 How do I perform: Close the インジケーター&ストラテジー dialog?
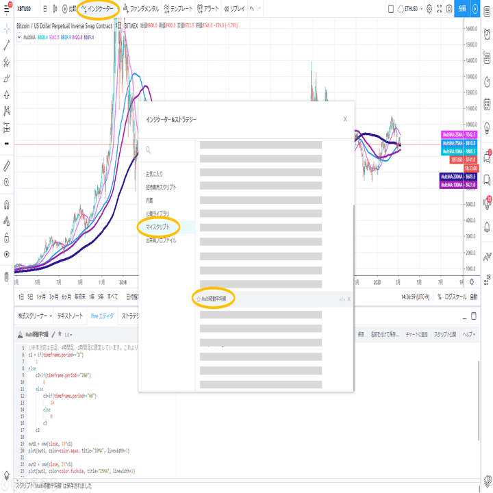click(x=345, y=119)
